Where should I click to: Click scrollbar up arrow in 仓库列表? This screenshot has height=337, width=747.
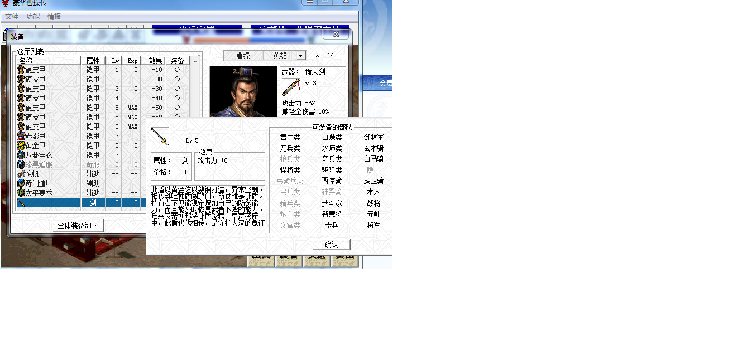[x=195, y=61]
